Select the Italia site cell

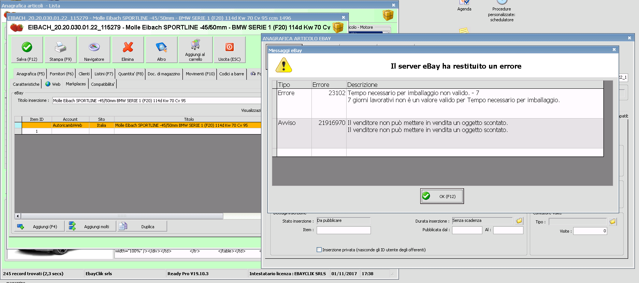coord(101,125)
